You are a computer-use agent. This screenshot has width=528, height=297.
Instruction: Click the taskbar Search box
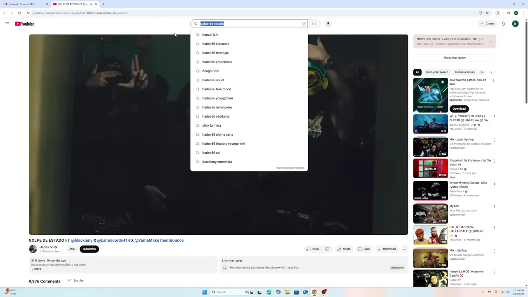coord(232,292)
